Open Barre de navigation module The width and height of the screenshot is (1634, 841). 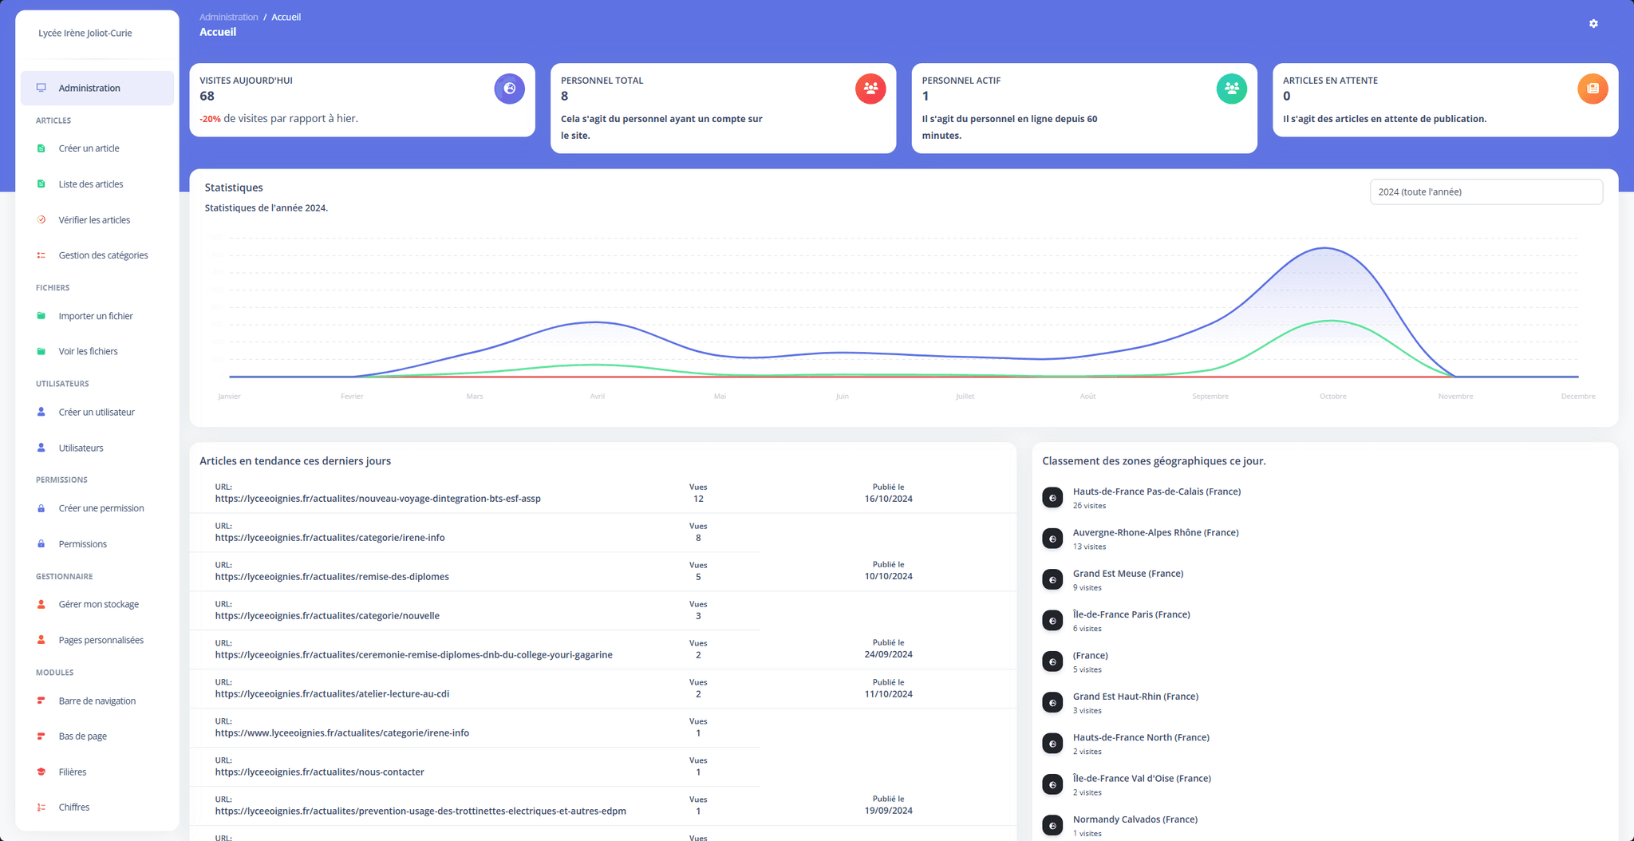coord(97,701)
